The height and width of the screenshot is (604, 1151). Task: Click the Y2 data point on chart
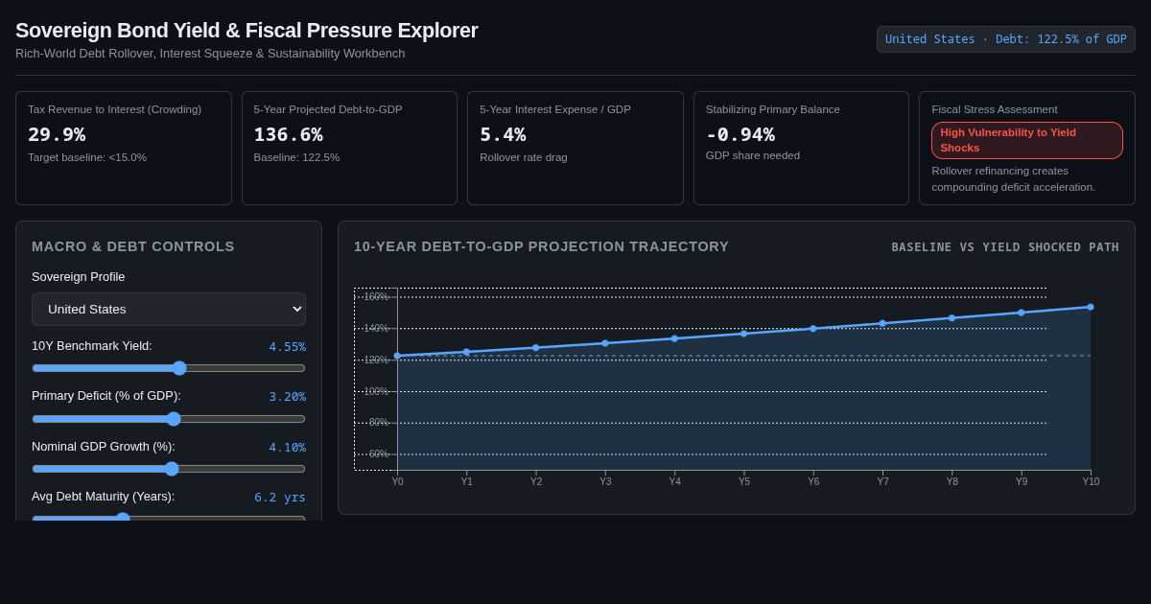pos(536,348)
